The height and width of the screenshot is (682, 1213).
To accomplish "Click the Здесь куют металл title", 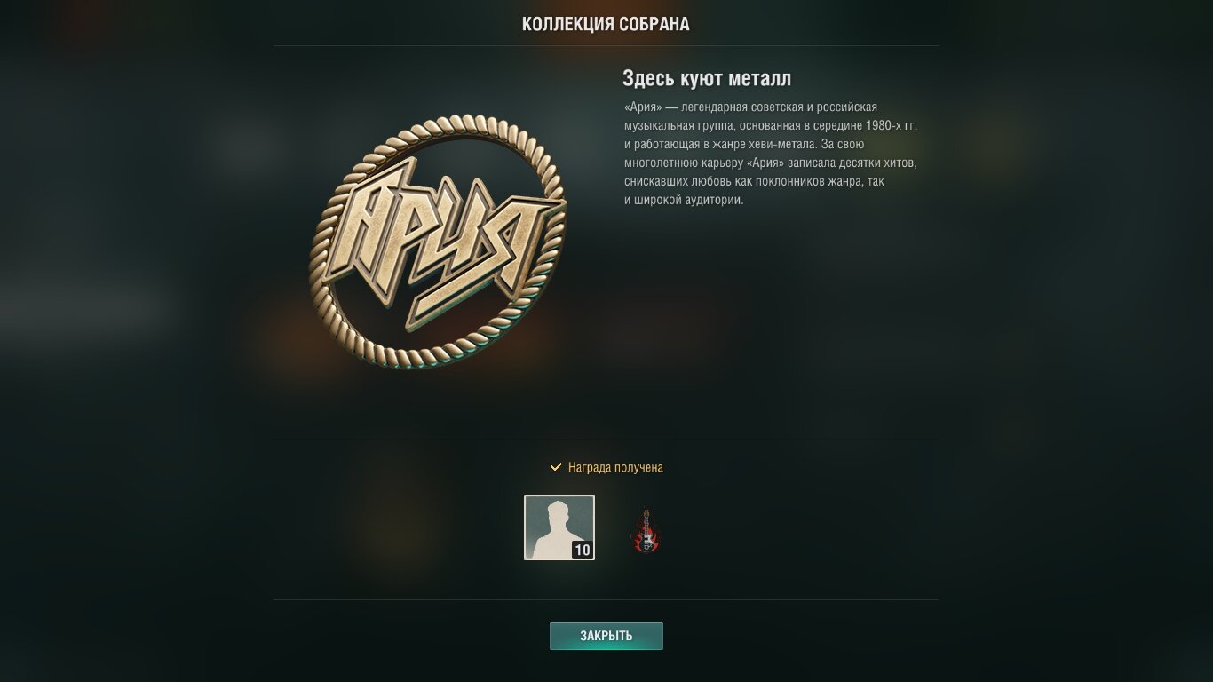I will click(707, 78).
